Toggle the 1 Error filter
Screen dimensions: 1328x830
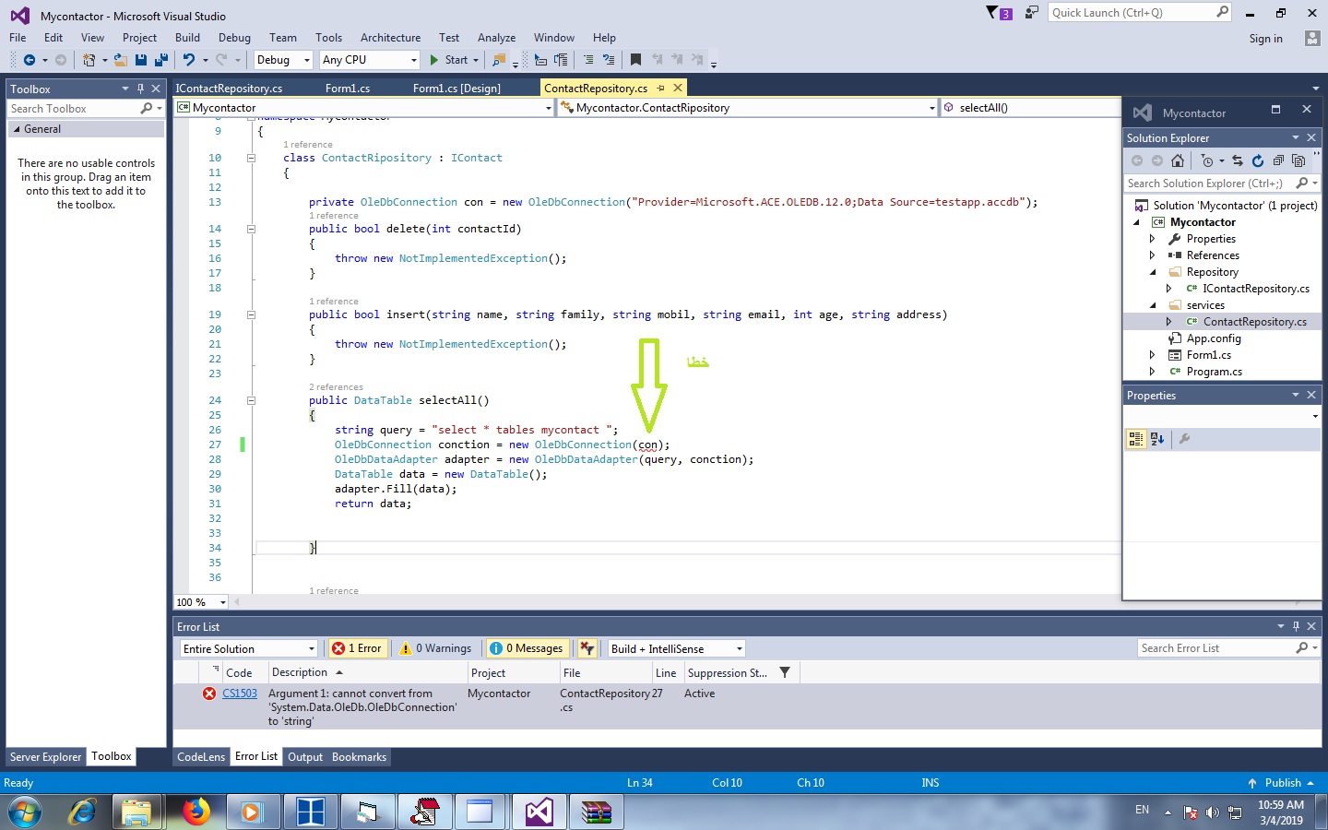coord(357,648)
